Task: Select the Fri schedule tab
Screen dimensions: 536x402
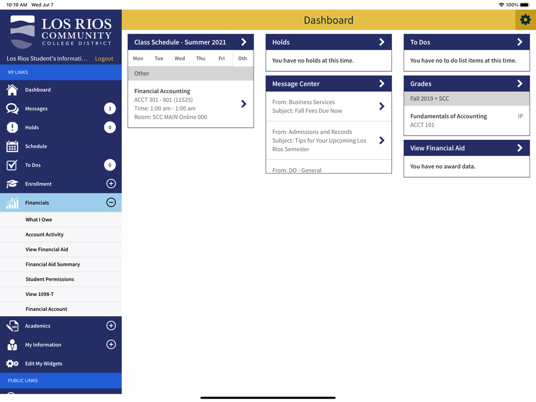Action: 221,58
